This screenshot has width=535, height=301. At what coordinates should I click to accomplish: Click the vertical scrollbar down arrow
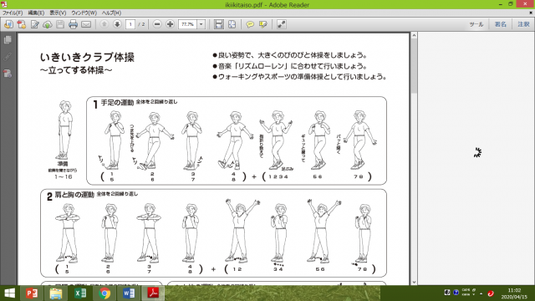click(x=414, y=282)
